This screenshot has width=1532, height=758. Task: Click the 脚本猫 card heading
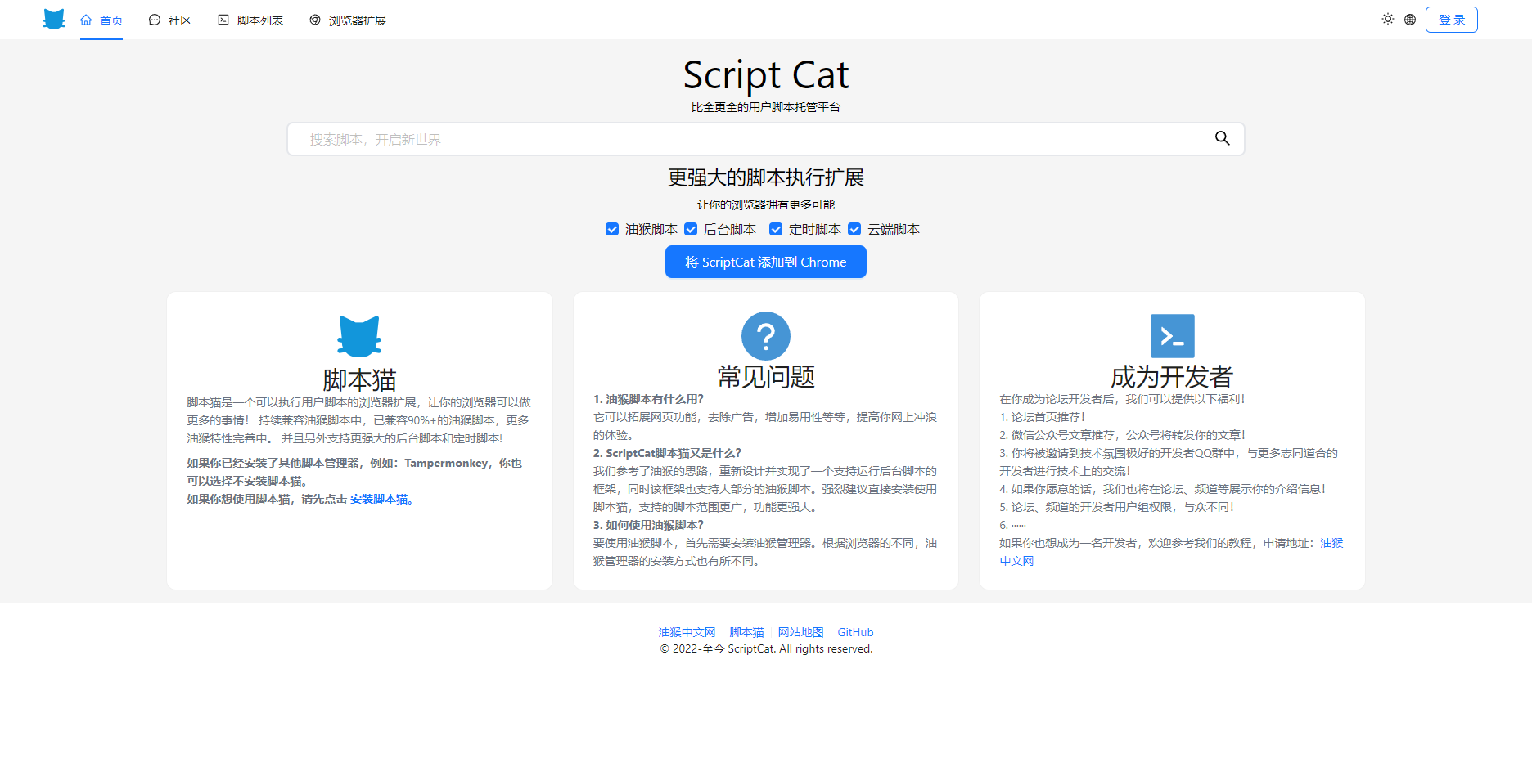point(359,380)
